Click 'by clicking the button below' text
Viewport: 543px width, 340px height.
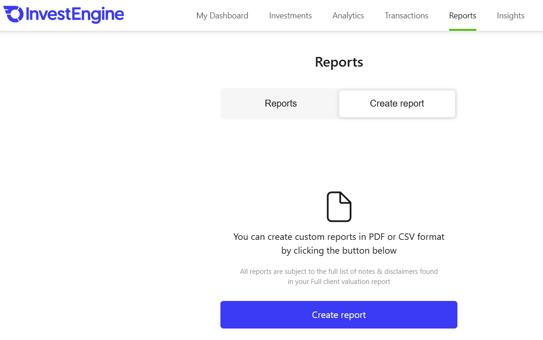click(x=339, y=251)
